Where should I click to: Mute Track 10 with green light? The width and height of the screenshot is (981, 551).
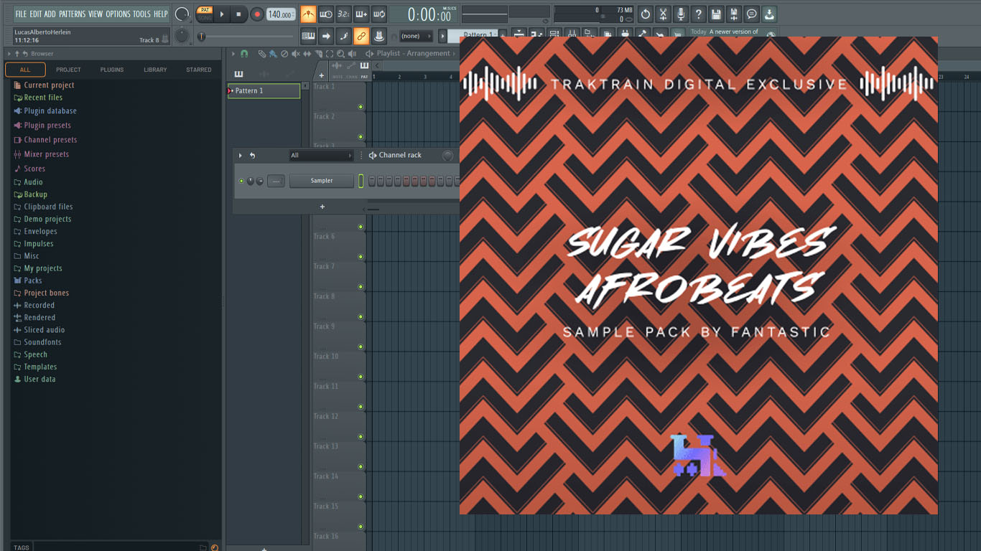[x=361, y=377]
